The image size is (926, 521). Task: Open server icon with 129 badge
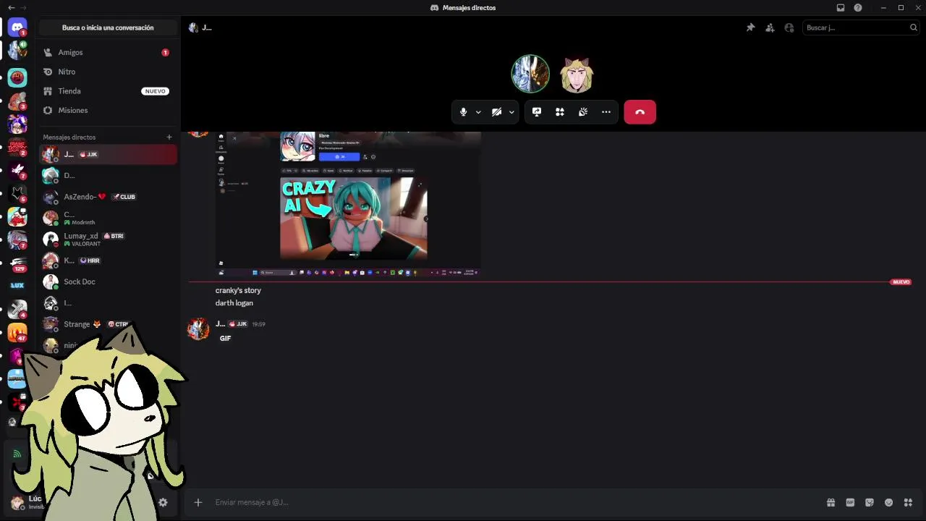(x=17, y=263)
